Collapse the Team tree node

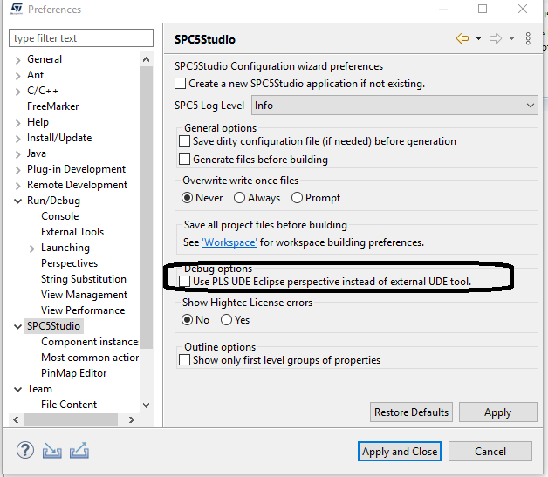coord(17,389)
